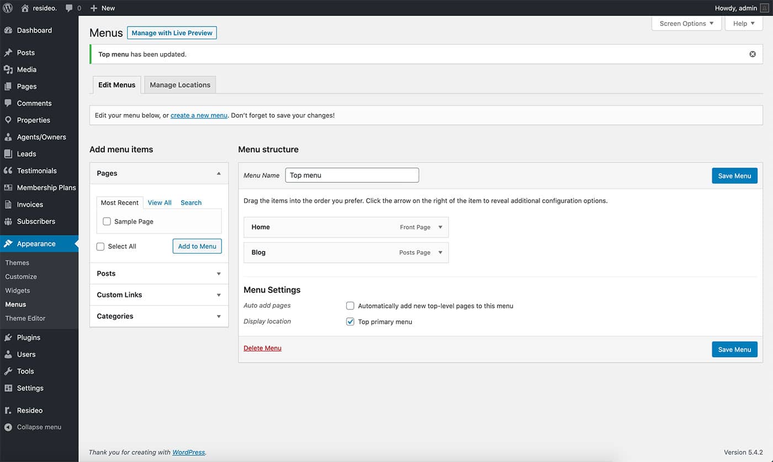Switch to the Manage Locations tab

pyautogui.click(x=180, y=85)
